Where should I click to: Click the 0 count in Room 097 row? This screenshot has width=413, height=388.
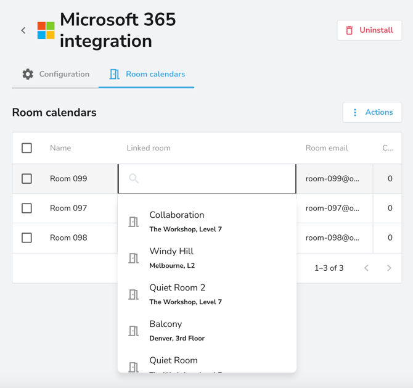tap(390, 208)
